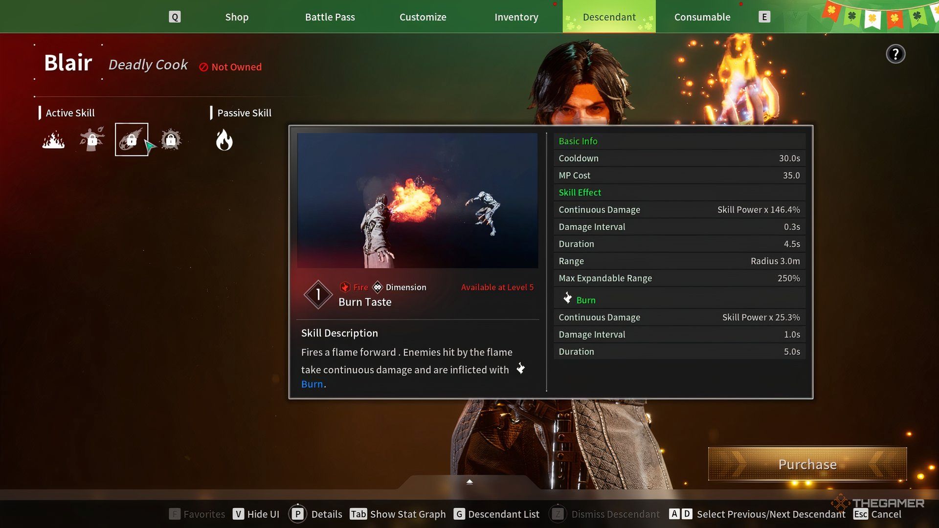Open the Battle Pass tab
This screenshot has width=939, height=528.
pyautogui.click(x=330, y=17)
